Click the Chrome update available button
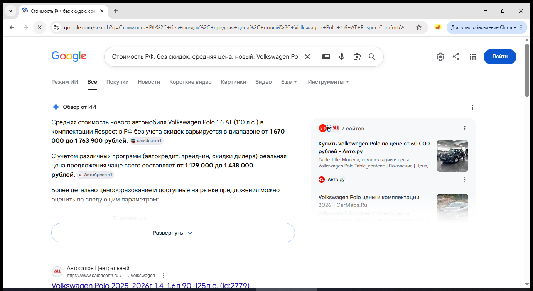The width and height of the screenshot is (533, 291). coord(487,27)
